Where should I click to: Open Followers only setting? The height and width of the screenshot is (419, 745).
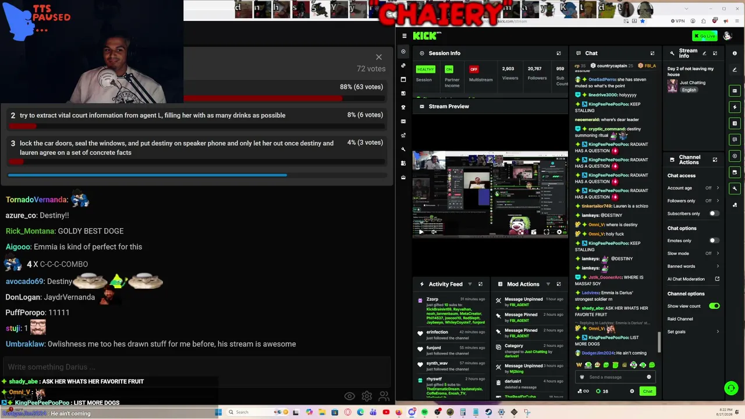693,201
